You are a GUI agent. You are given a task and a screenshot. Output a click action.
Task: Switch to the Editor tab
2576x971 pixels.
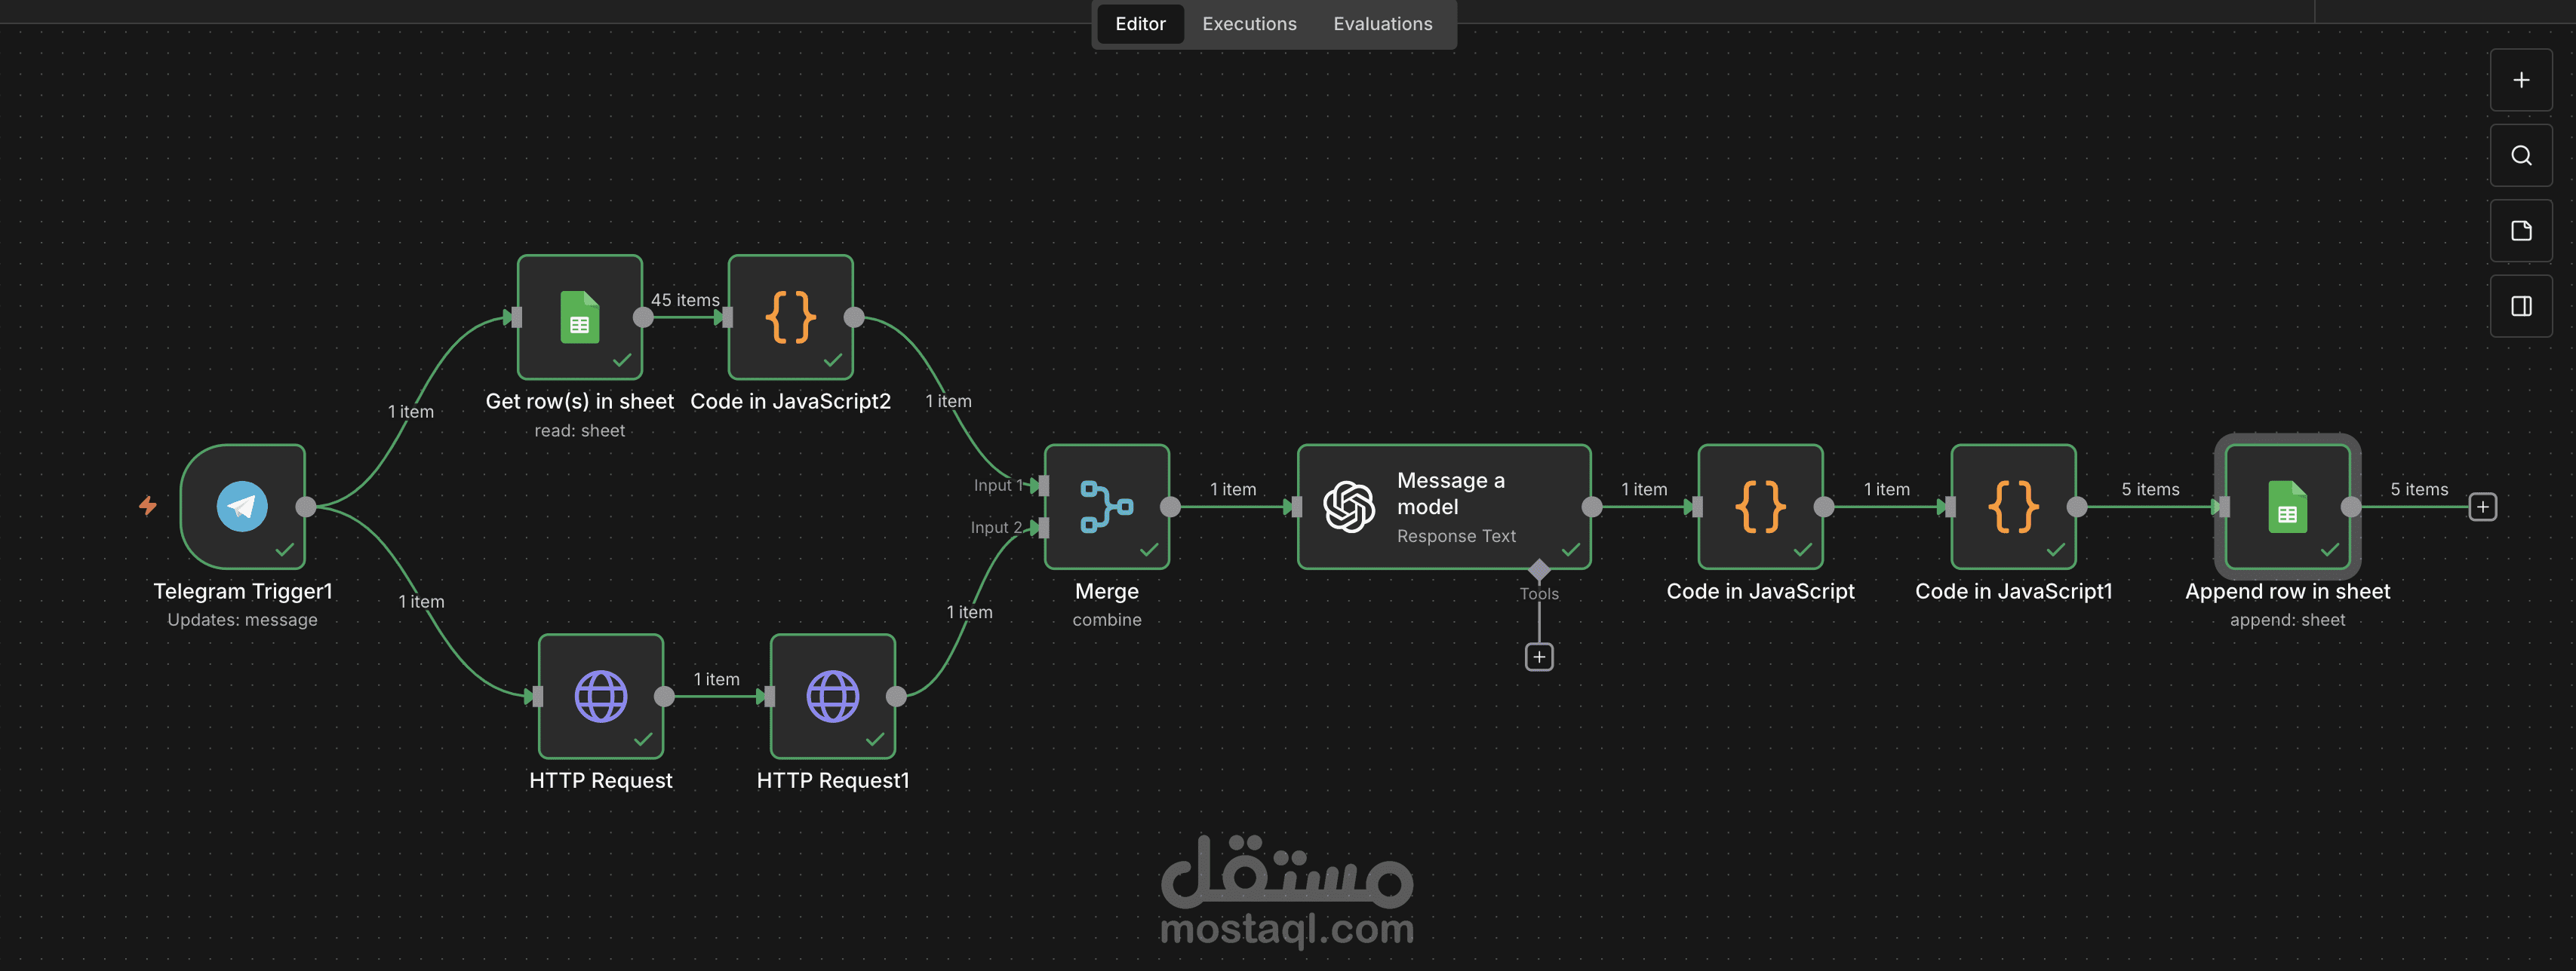point(1140,24)
